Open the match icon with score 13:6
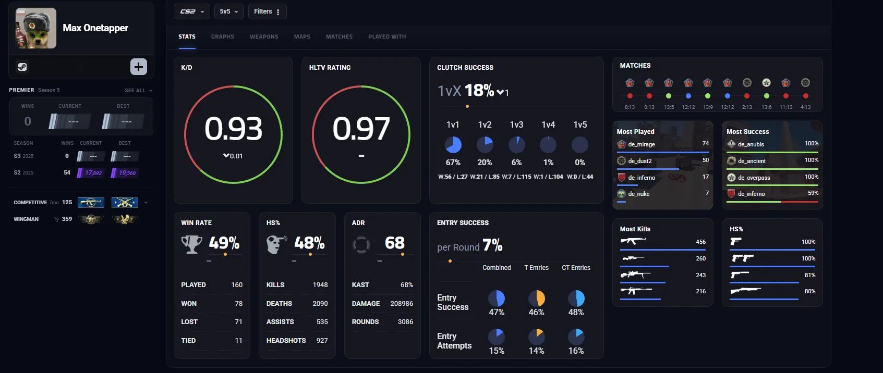Screen dimensions: 883x373 coord(766,83)
